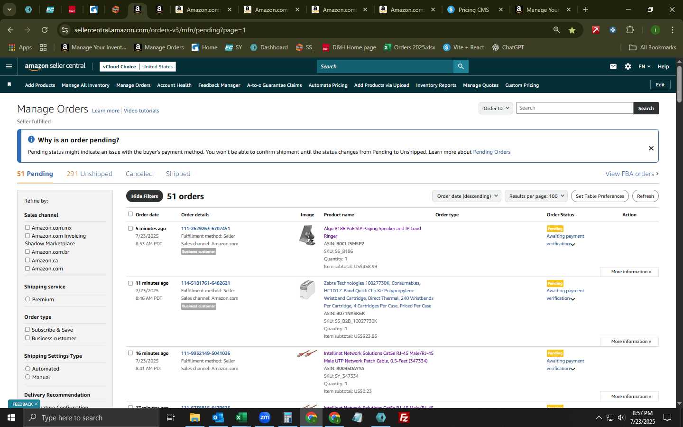Switch to the 291 Unshipped tab
683x427 pixels.
pos(89,174)
